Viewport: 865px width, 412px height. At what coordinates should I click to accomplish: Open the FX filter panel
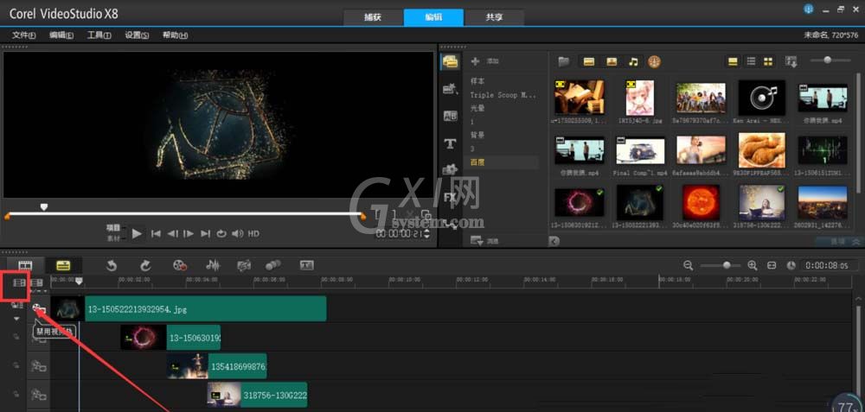pyautogui.click(x=450, y=197)
